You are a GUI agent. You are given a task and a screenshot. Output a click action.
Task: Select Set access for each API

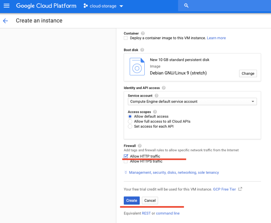pyautogui.click(x=130, y=127)
